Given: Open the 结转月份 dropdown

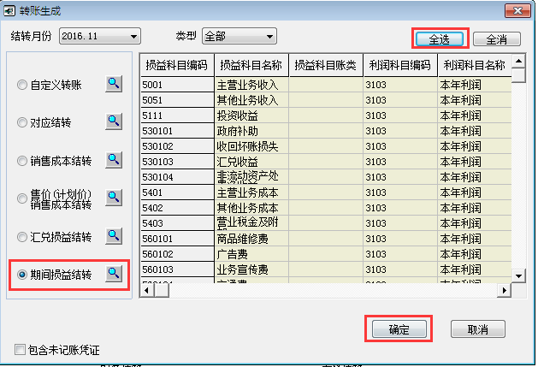Looking at the screenshot, I should click(x=133, y=37).
